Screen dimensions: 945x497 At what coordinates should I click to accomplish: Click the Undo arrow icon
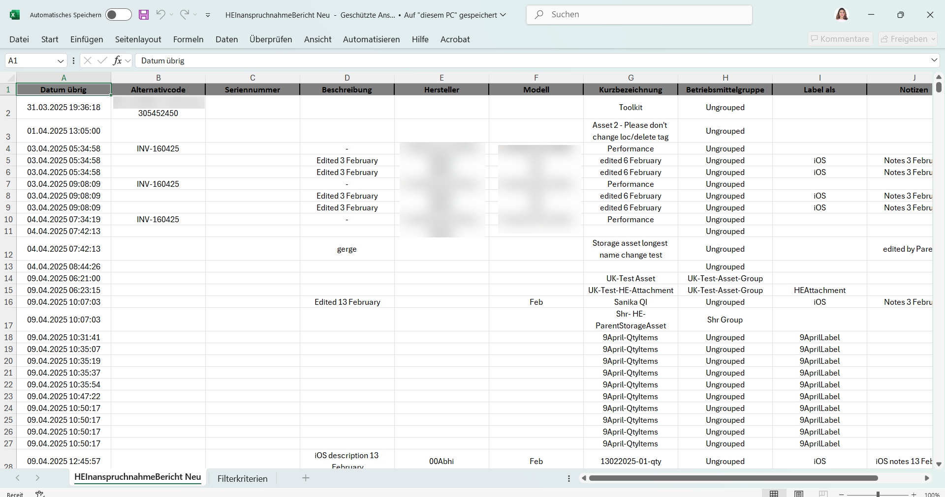pos(160,15)
